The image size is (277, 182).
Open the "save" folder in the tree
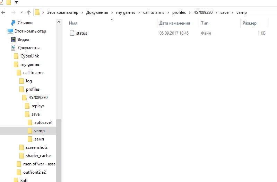click(35, 114)
